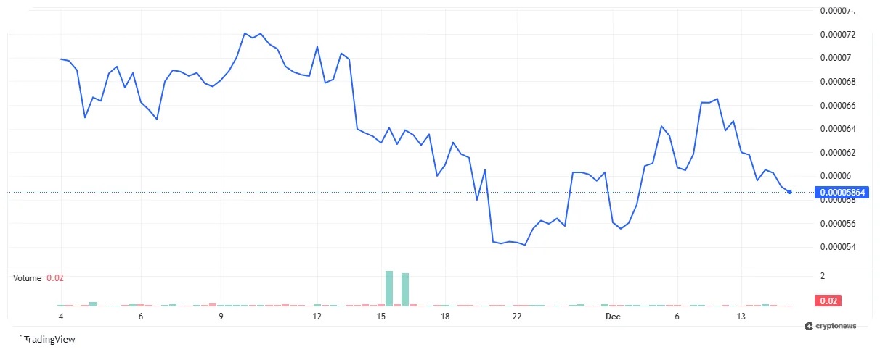Click the second tall green volume bar
The height and width of the screenshot is (352, 880).
coord(405,289)
